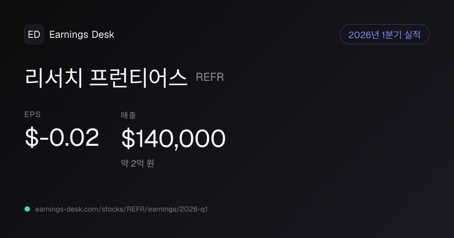Select the 매출 revenue label
454x238 pixels.
128,115
